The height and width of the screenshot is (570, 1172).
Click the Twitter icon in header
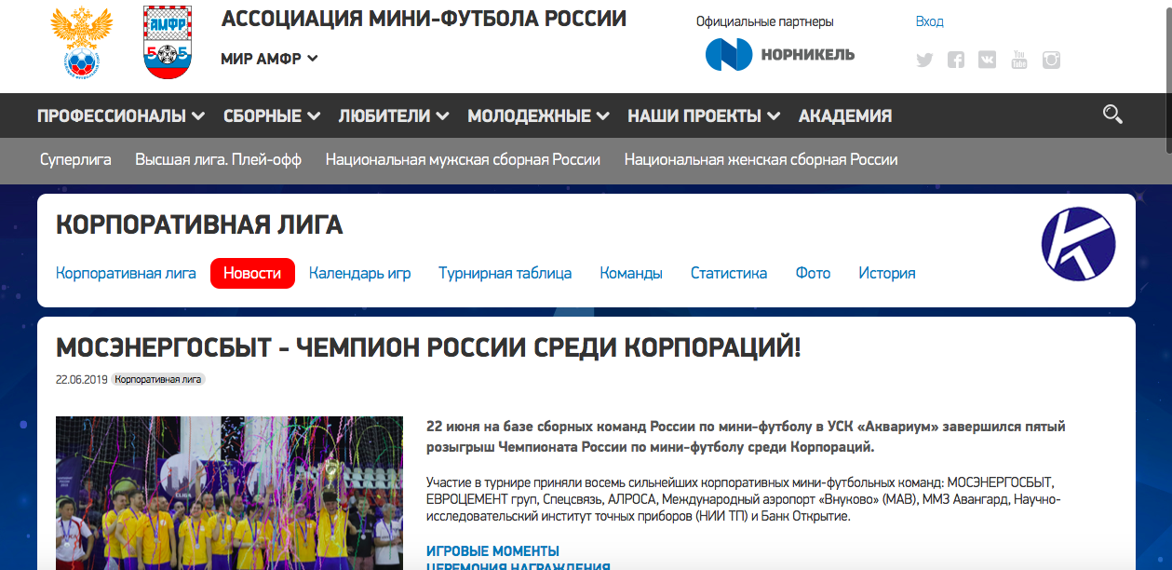pyautogui.click(x=924, y=61)
